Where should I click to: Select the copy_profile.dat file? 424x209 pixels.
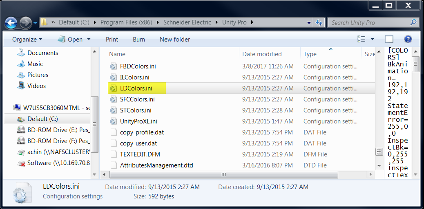[142, 132]
